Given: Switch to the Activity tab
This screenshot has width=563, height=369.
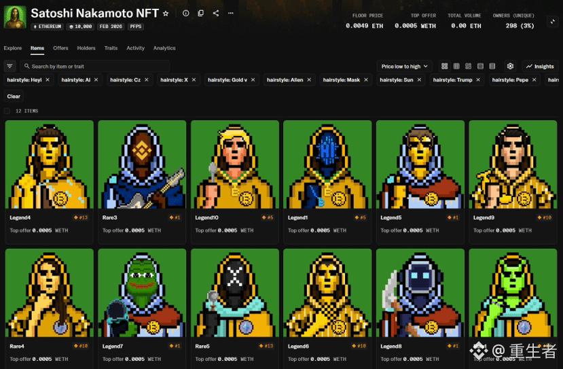Looking at the screenshot, I should (x=135, y=48).
